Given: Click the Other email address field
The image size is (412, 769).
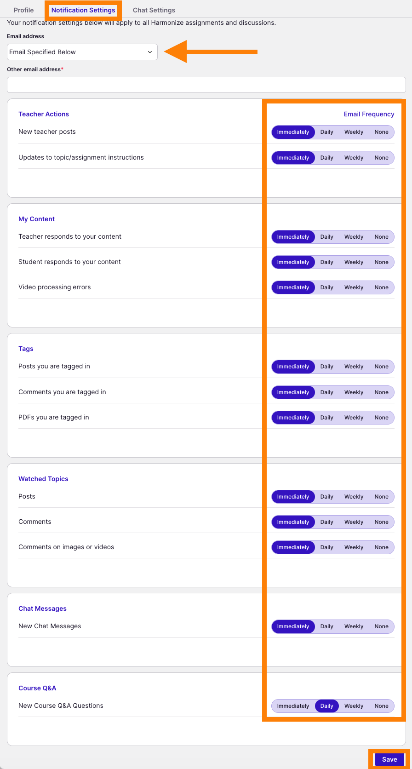Looking at the screenshot, I should click(x=206, y=85).
